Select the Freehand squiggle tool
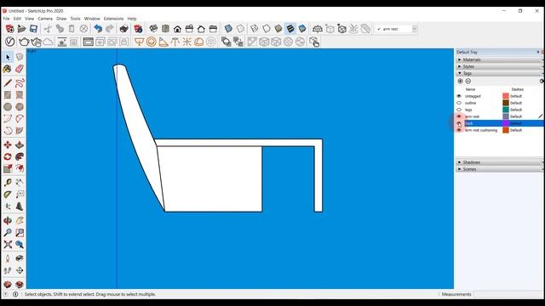Screen dimensions: 545x306 pos(20,83)
